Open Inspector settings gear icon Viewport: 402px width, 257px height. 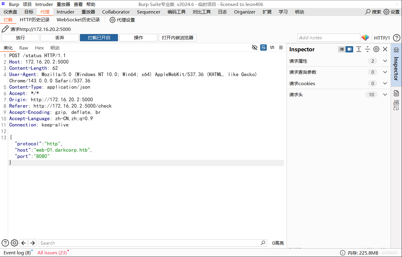[376, 49]
